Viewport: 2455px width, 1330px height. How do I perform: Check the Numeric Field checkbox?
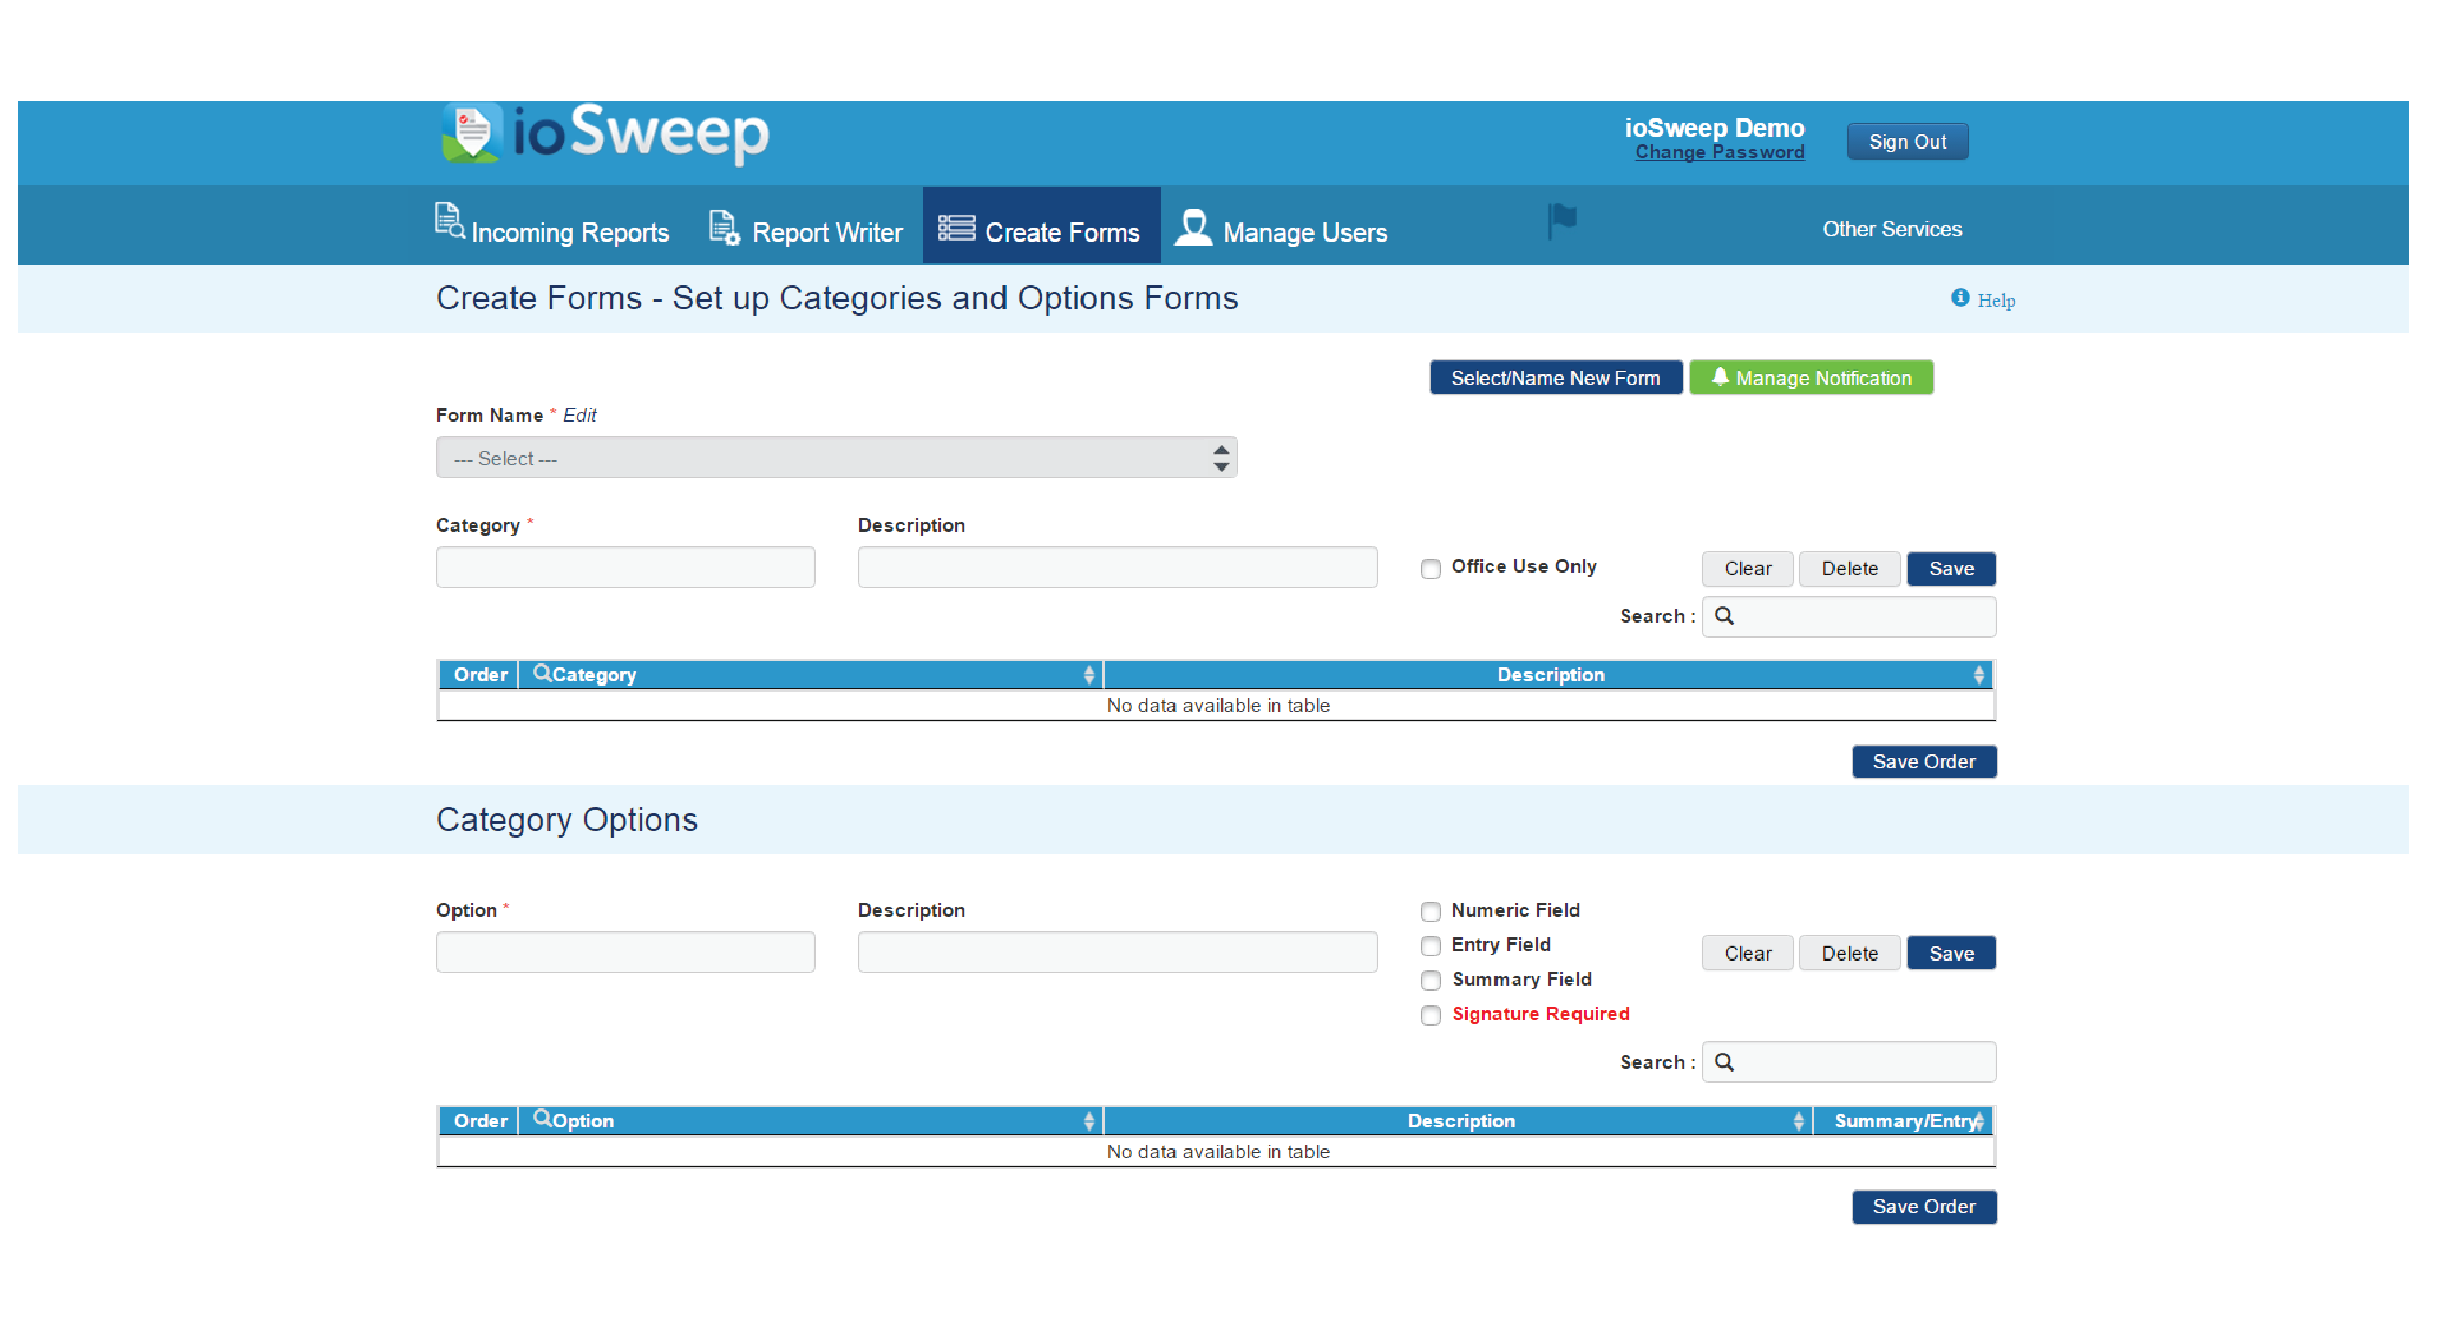(x=1431, y=912)
